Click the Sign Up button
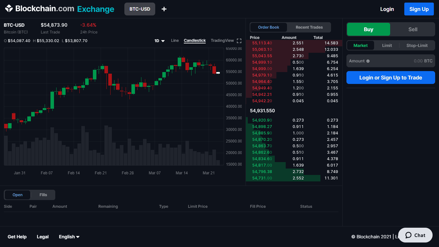439x247 pixels. [x=419, y=9]
